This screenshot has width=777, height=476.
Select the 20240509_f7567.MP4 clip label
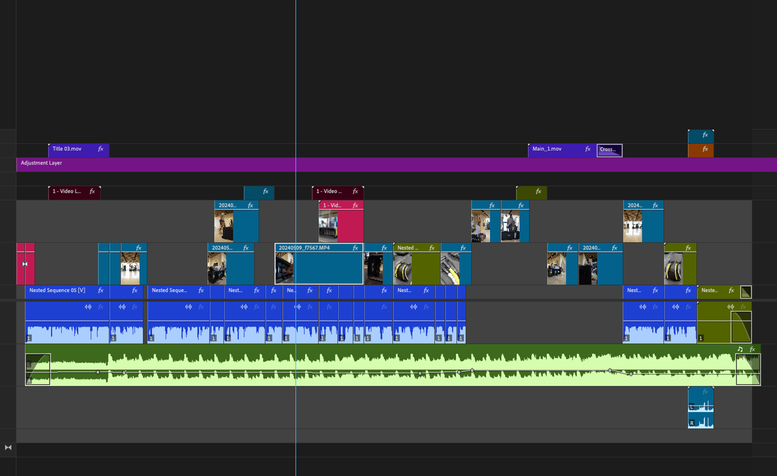click(304, 248)
